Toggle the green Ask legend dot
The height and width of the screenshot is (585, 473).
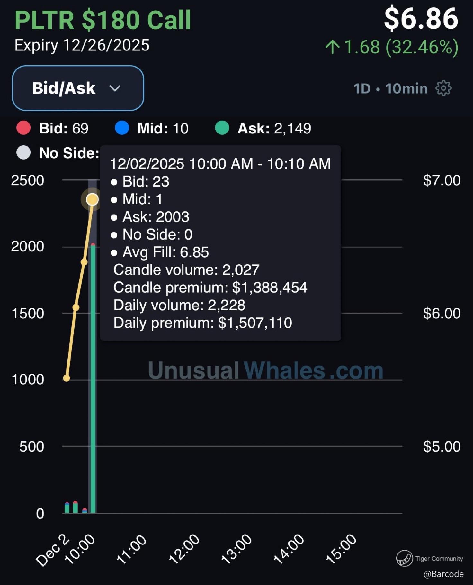[x=222, y=128]
